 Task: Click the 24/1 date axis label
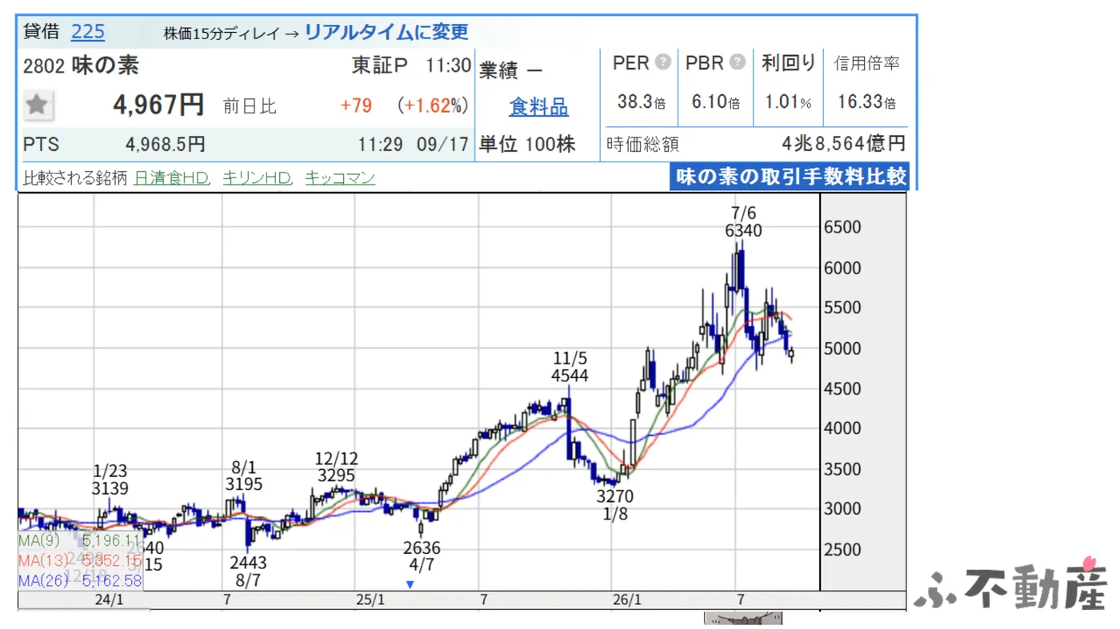(x=110, y=599)
